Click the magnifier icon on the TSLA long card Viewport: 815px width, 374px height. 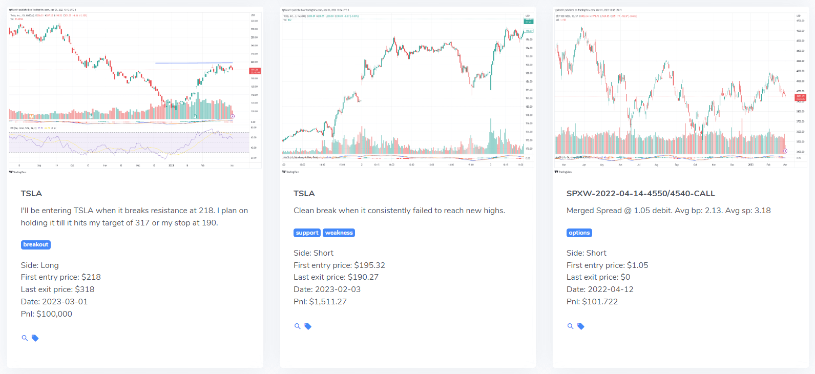[x=25, y=338]
